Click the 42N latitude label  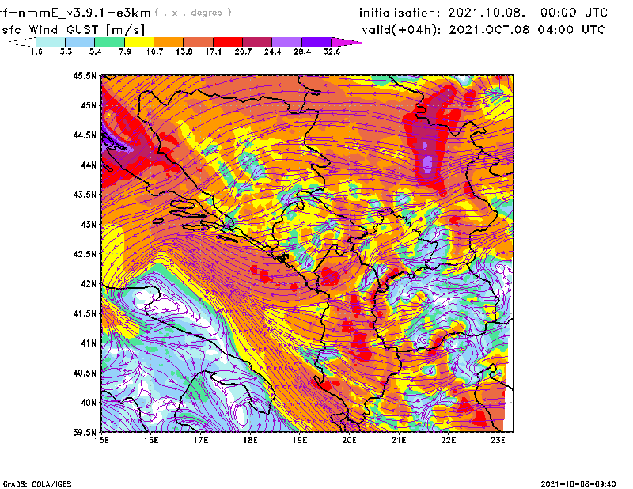89,284
